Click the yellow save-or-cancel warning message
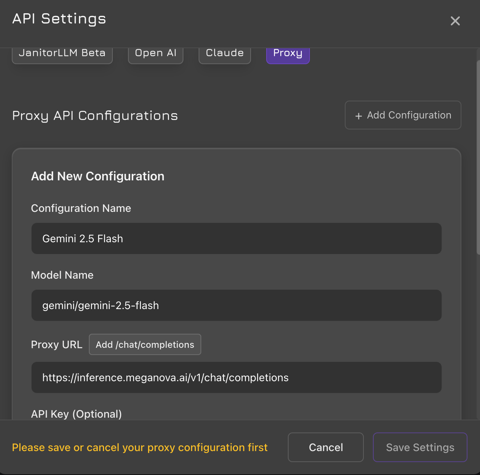 point(140,447)
